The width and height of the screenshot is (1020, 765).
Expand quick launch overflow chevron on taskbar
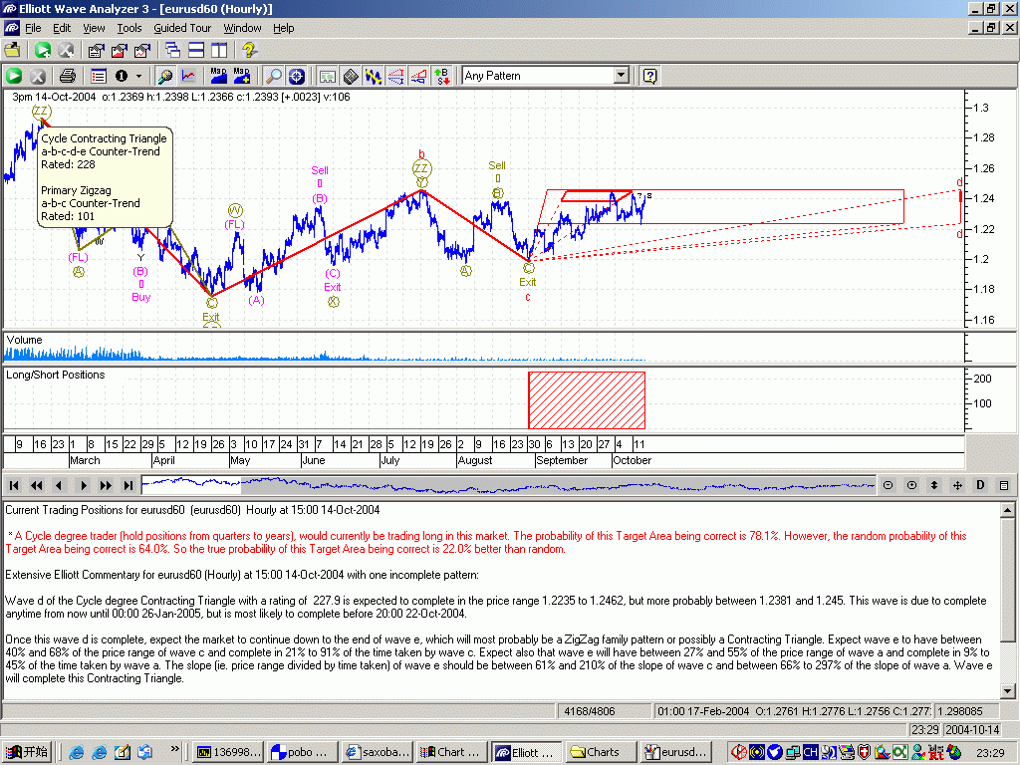point(175,749)
